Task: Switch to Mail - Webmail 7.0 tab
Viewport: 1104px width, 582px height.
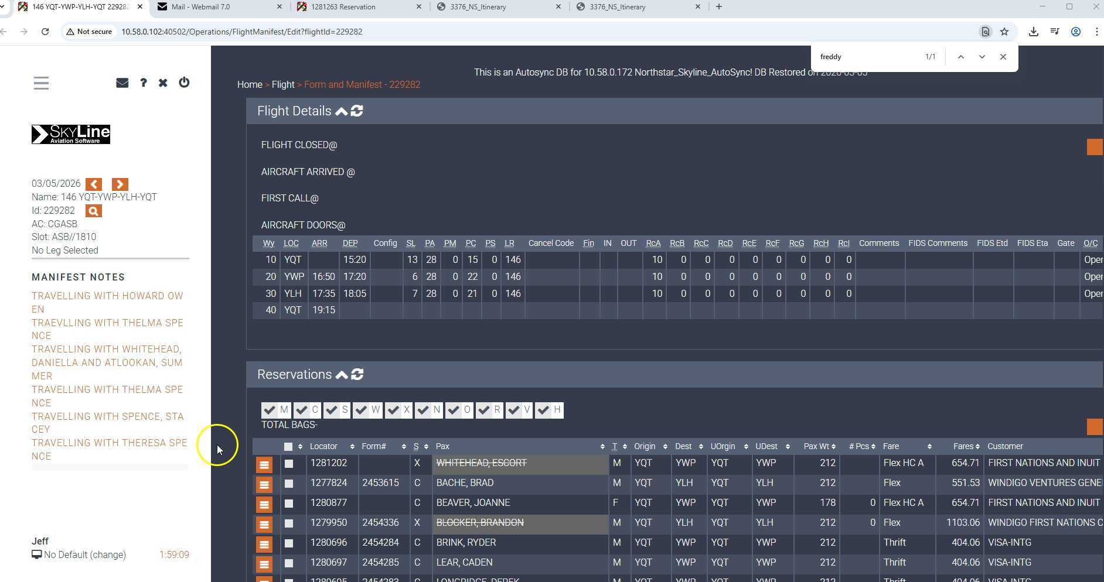Action: click(x=219, y=7)
